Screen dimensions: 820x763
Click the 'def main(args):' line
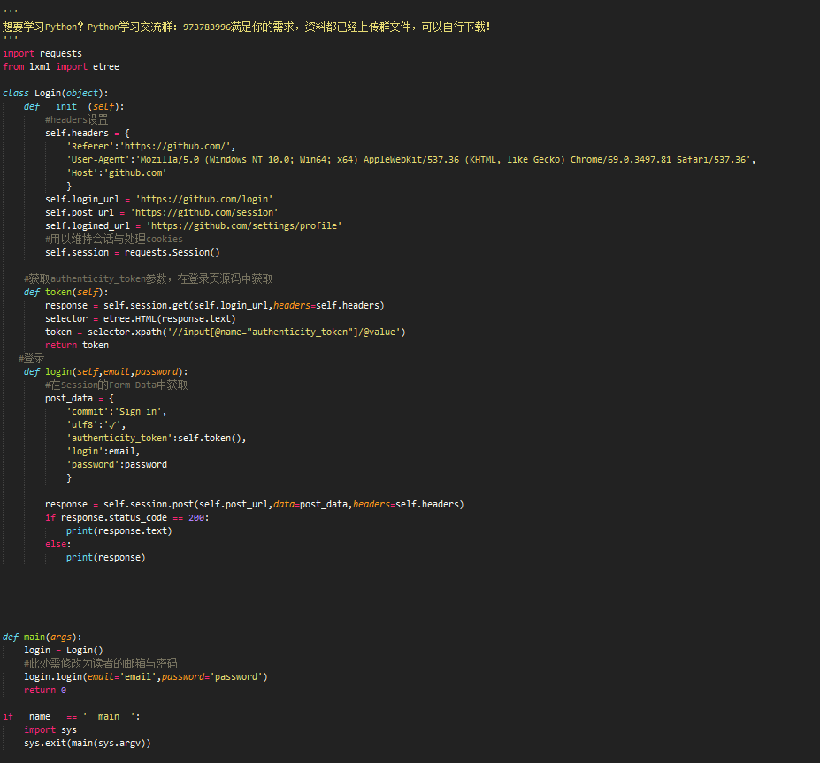coord(42,637)
